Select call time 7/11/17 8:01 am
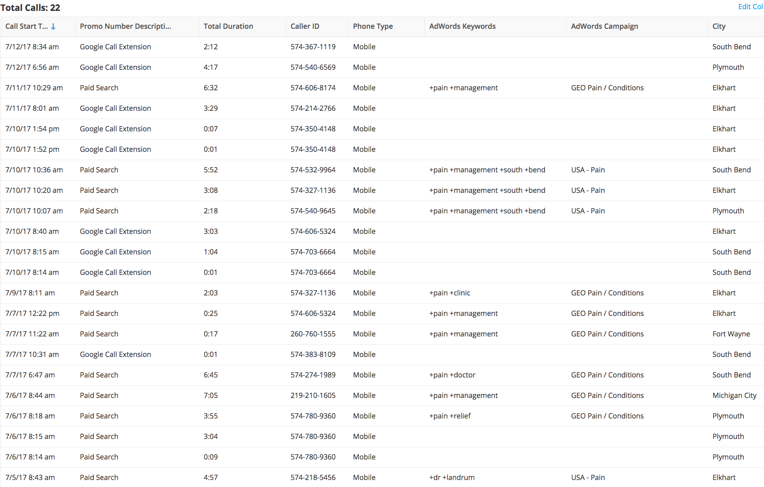Screen dimensions: 764x487 (32, 108)
